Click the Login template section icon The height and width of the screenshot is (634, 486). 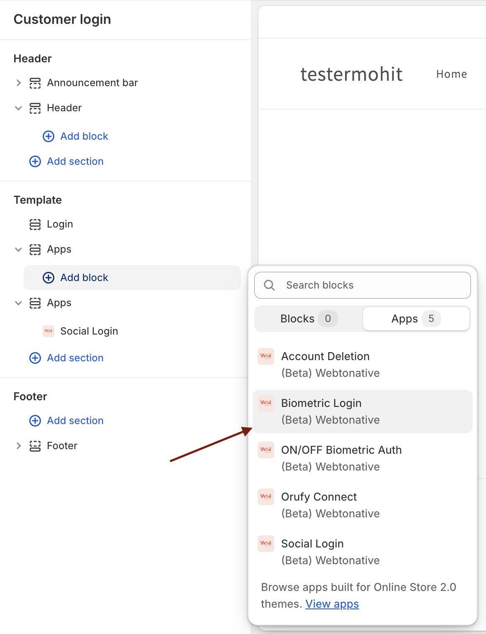click(35, 225)
